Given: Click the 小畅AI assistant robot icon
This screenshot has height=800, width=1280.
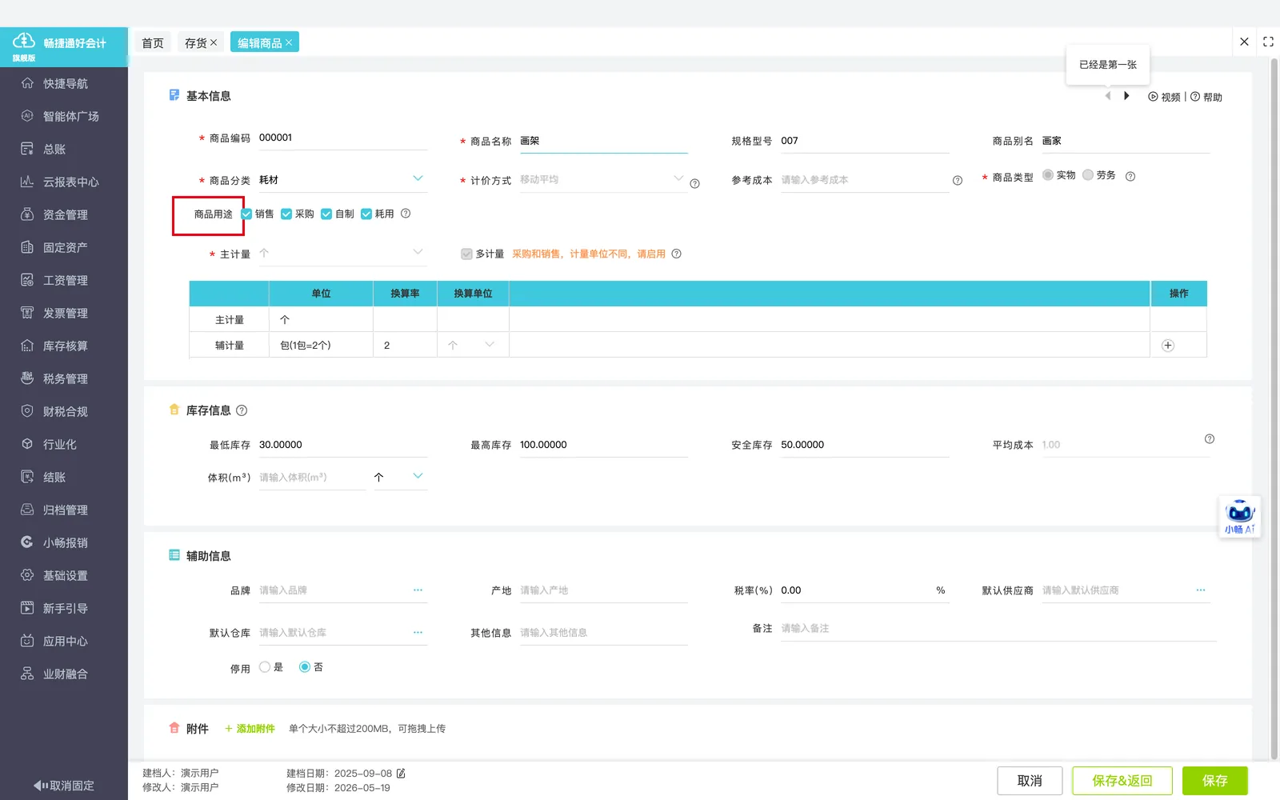Looking at the screenshot, I should click(1239, 516).
